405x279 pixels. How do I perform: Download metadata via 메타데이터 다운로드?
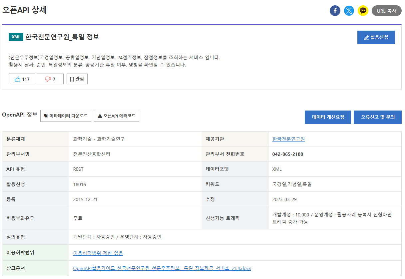click(66, 116)
